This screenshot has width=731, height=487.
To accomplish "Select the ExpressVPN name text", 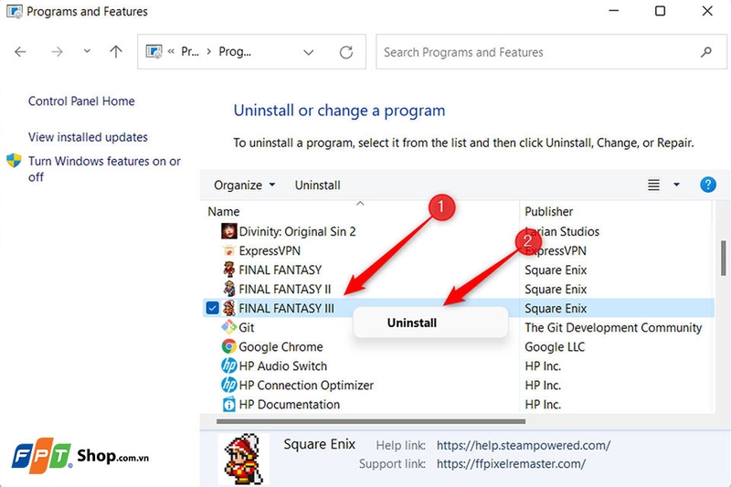I will click(x=270, y=250).
